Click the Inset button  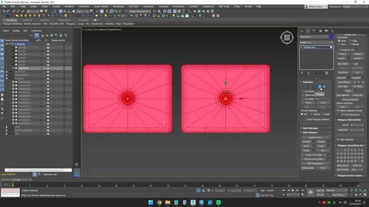[321, 146]
